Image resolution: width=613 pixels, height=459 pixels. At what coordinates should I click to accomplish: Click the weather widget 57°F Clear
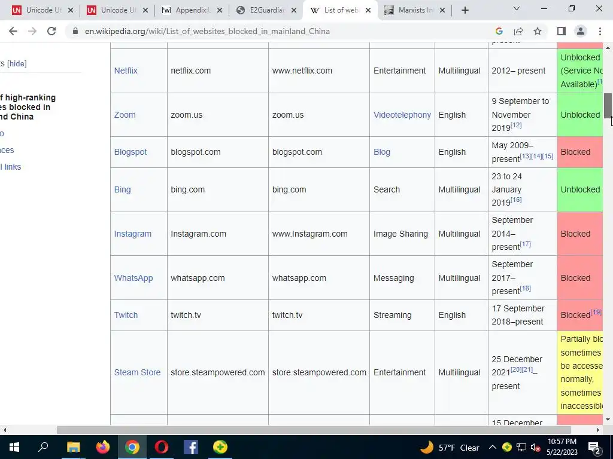pos(450,448)
